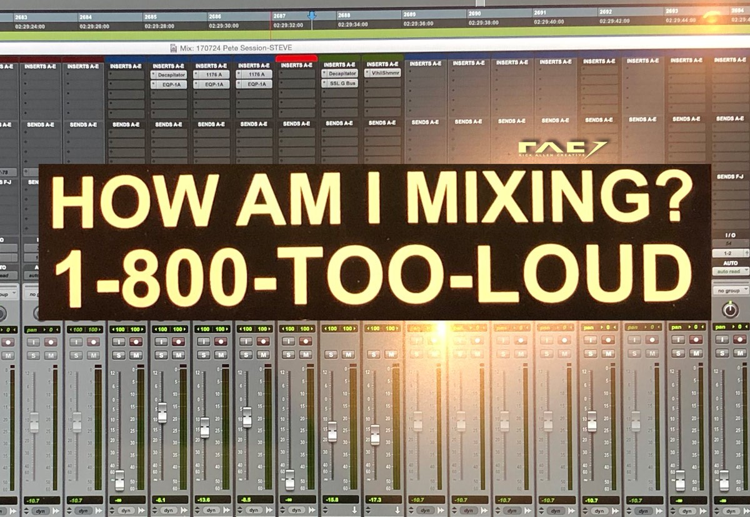750x517 pixels.
Task: Click the down-arrow aux icon under -15.8 readout
Action: click(x=355, y=510)
